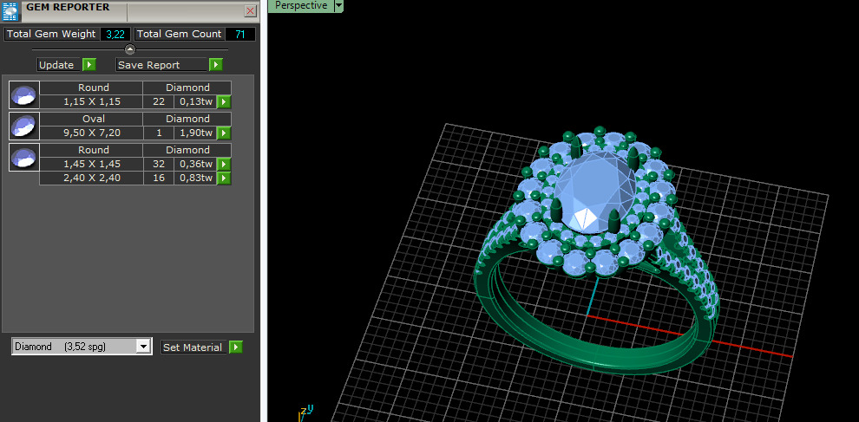The width and height of the screenshot is (859, 422).
Task: Select the Round gem thumbnail beside 1,45 X 1,45
Action: (x=24, y=157)
